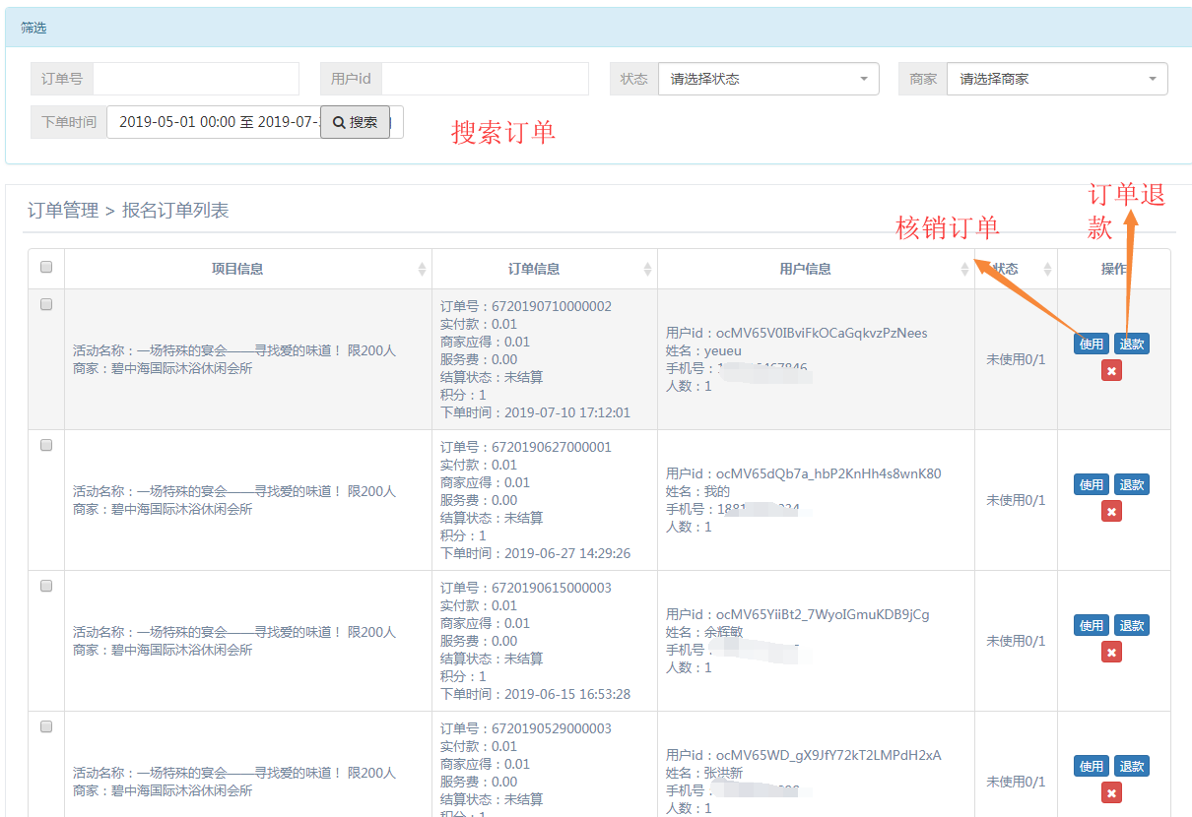1192x817 pixels.
Task: Click 未使用0/1 status of order 6720190529000003
Action: (x=1016, y=782)
